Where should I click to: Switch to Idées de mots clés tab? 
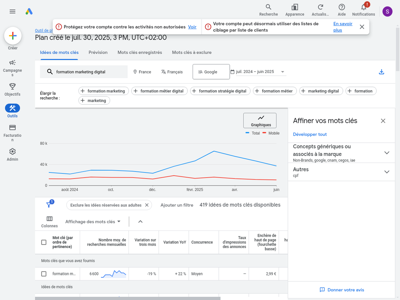click(x=59, y=52)
